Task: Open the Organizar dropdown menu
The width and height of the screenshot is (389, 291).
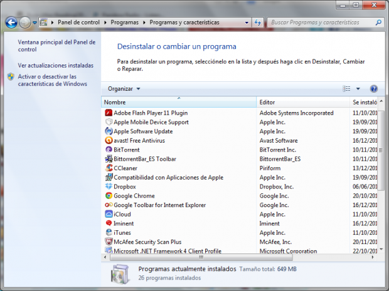Action: 124,89
